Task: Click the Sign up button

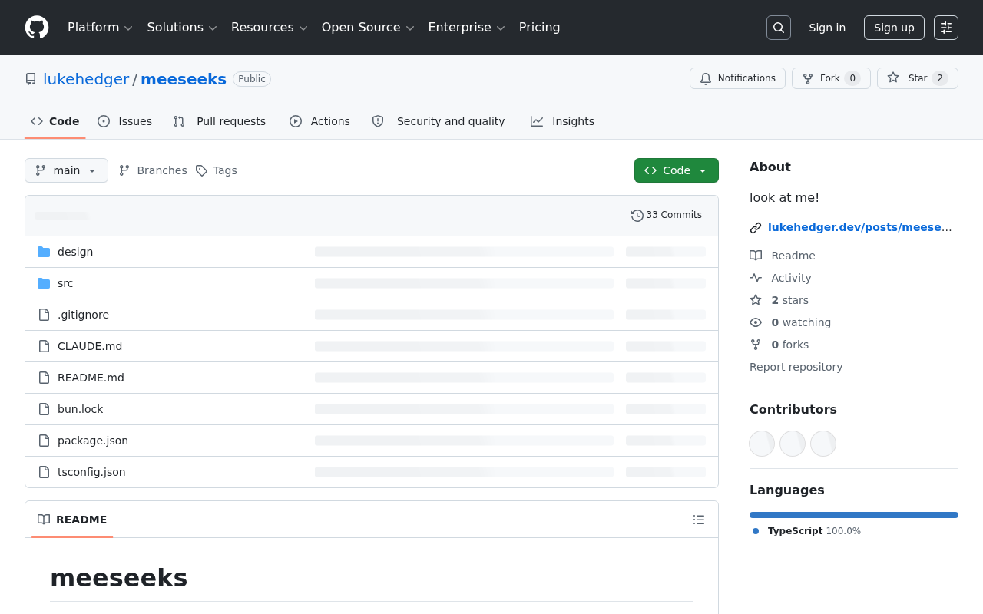Action: pos(894,28)
